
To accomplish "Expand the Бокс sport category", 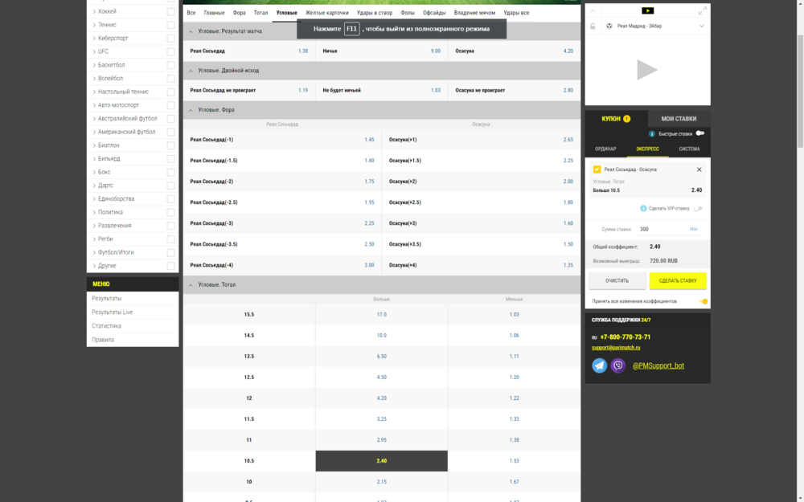I will pos(94,172).
